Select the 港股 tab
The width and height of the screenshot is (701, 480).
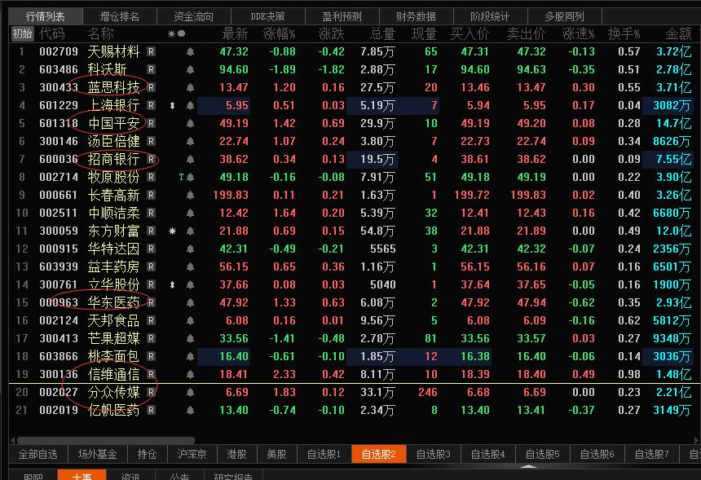coord(236,455)
